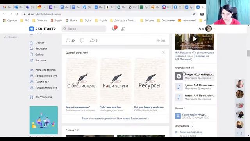This screenshot has height=141, width=250.
Task: Open the PhD bookmarks folder
Action: point(25,20)
